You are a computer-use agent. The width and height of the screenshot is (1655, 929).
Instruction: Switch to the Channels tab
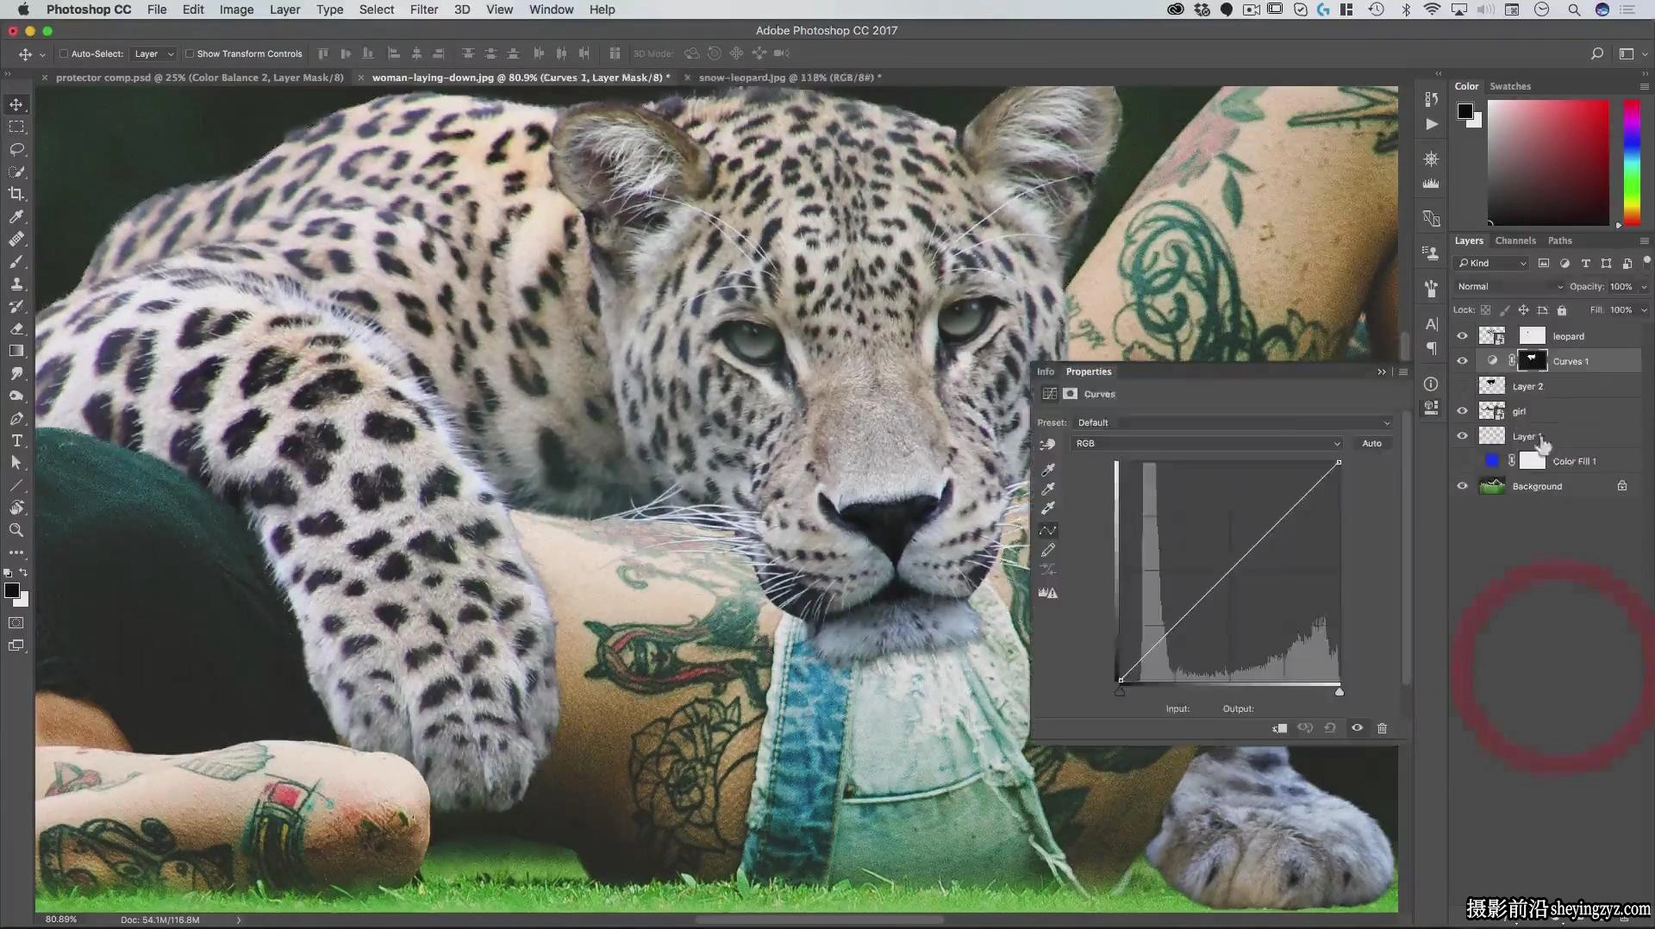click(1515, 240)
